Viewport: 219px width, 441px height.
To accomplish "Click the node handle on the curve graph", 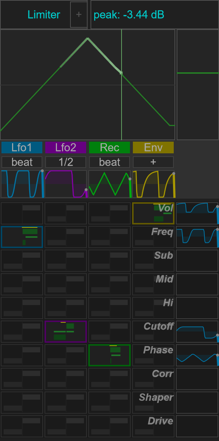I will click(121, 73).
